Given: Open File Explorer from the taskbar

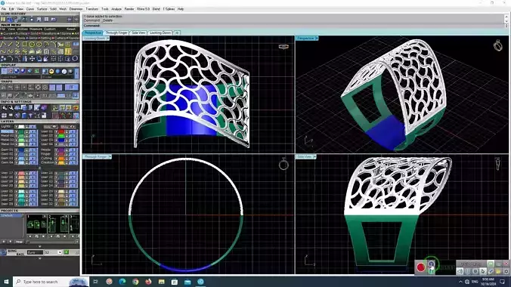Looking at the screenshot, I should [x=161, y=282].
